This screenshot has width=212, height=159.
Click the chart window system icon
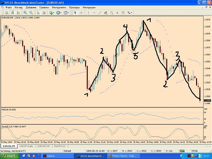[x=2, y=7]
